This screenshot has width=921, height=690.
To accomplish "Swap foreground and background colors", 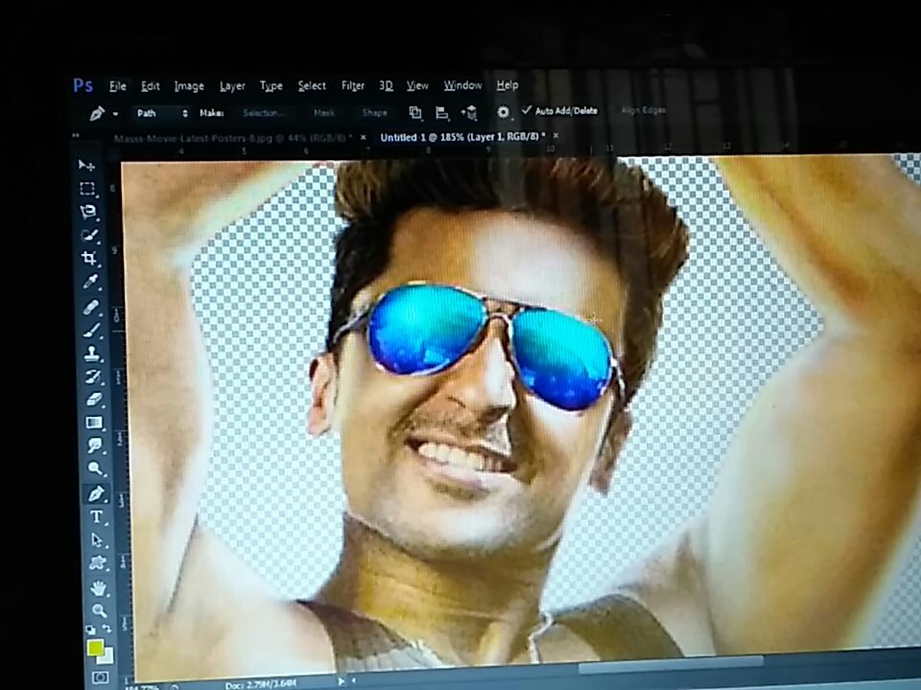I will (x=107, y=629).
